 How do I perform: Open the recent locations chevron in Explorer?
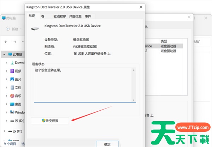tap(23, 42)
